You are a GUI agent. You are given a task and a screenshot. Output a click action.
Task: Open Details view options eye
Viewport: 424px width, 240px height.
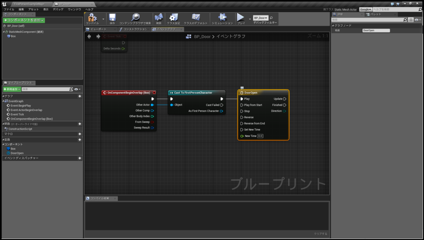[418, 20]
